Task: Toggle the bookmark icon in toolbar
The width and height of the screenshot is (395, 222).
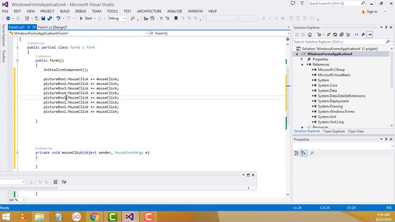Action: coord(176,18)
